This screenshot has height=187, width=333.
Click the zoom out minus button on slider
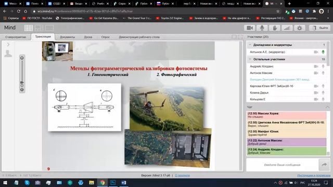22,85
